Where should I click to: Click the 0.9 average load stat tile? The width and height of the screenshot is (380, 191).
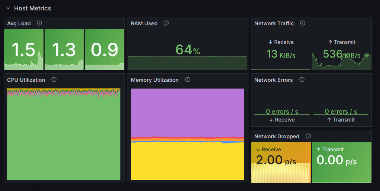104,49
